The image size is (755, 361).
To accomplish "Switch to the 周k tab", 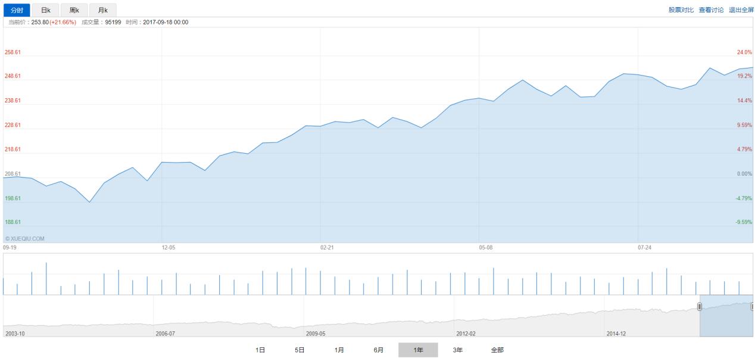I will (74, 10).
